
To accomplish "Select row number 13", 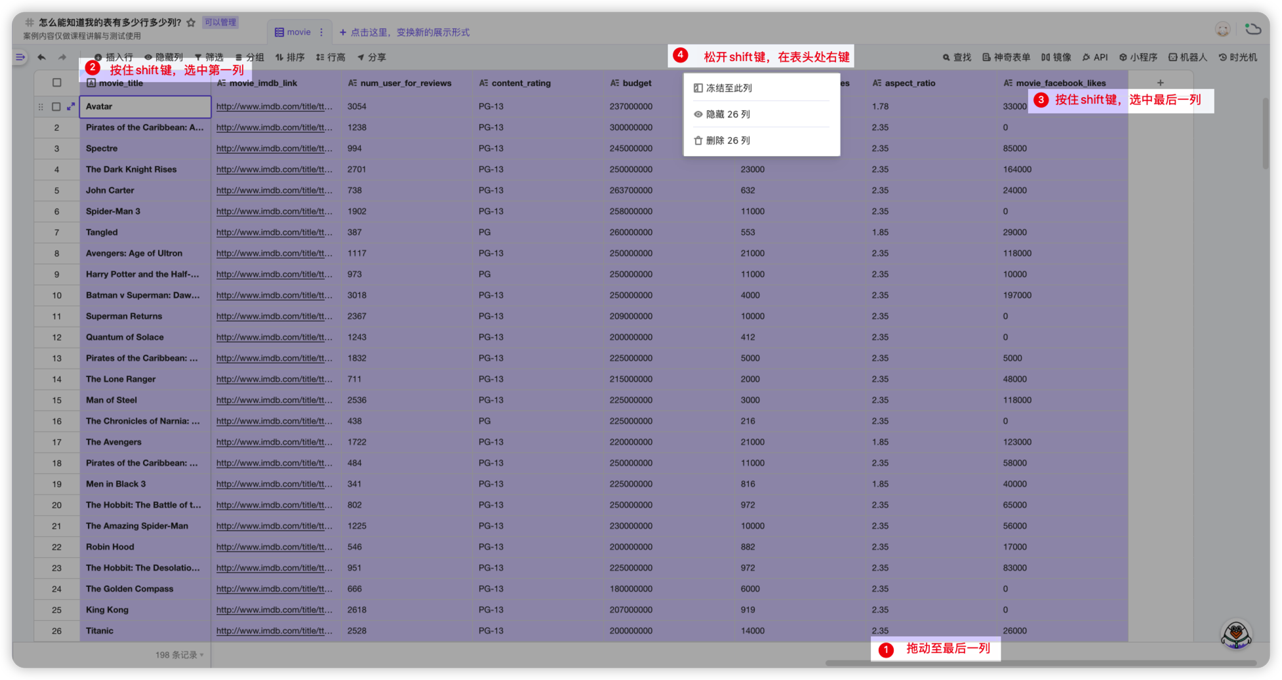I will point(57,358).
